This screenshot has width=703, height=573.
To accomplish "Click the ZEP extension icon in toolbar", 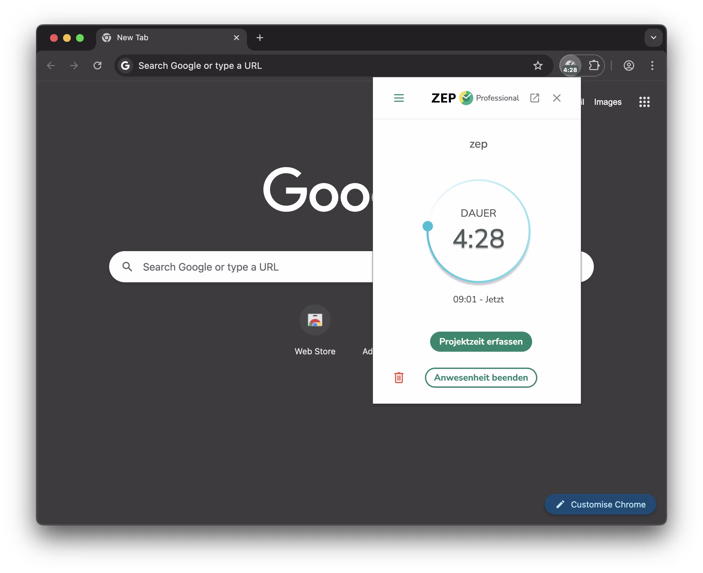I will pos(570,65).
